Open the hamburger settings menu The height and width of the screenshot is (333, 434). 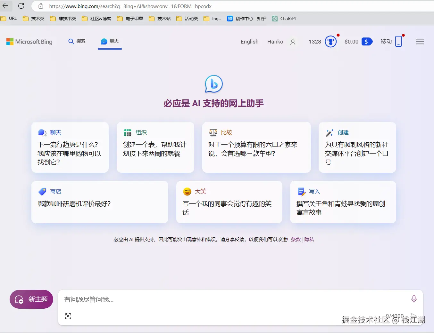point(420,42)
